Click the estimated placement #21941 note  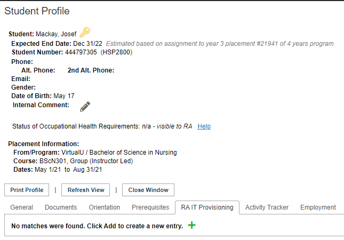220,44
